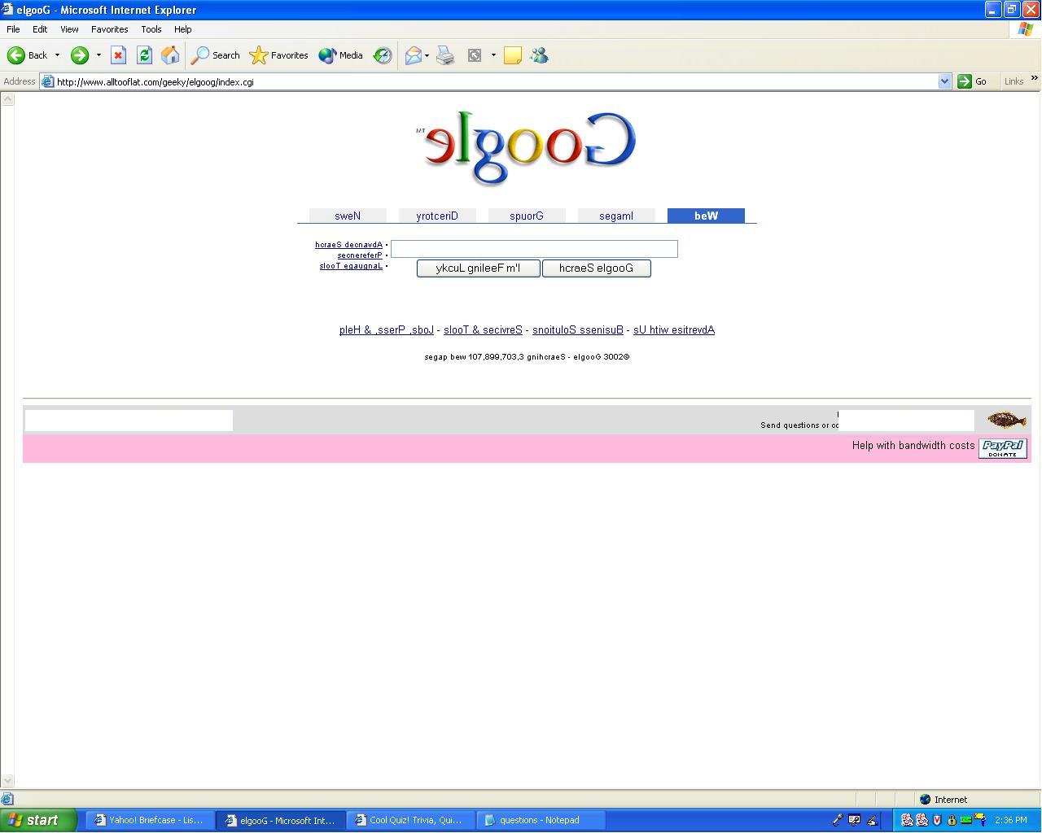Open the Edit menu

pos(40,29)
